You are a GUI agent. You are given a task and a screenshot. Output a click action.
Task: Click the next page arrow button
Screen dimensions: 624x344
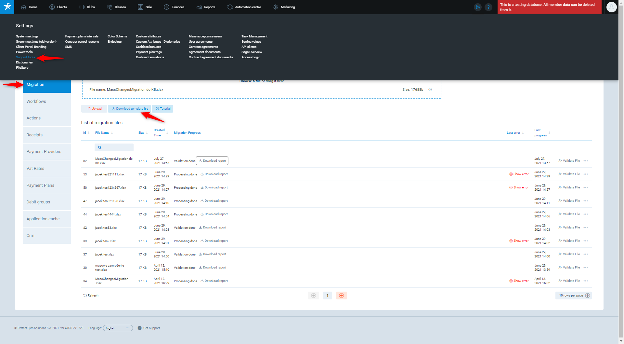[341, 296]
